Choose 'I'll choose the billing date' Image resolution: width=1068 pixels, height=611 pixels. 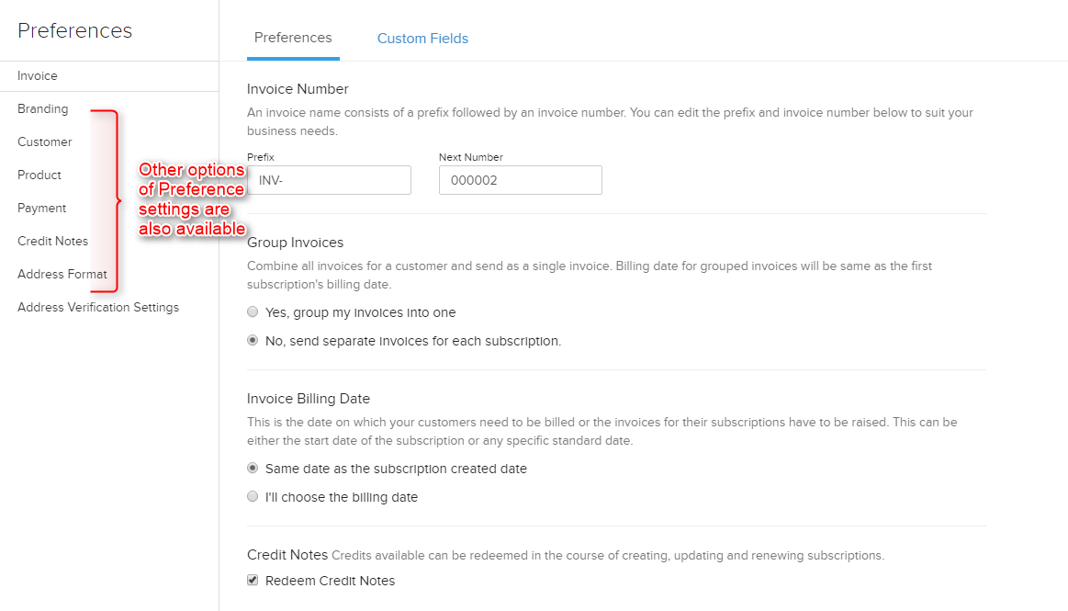click(x=253, y=497)
